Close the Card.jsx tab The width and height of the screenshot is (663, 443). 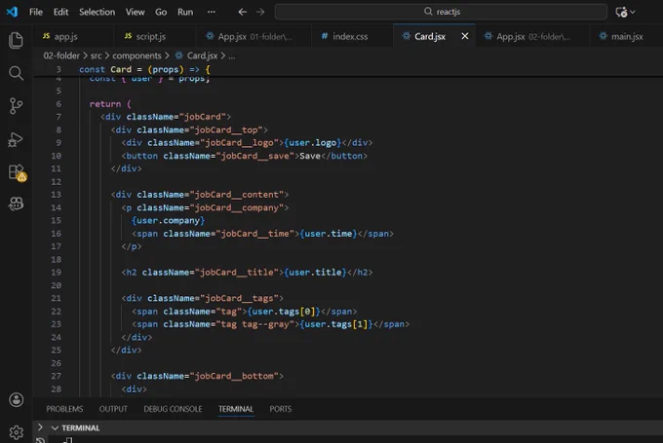tap(465, 36)
